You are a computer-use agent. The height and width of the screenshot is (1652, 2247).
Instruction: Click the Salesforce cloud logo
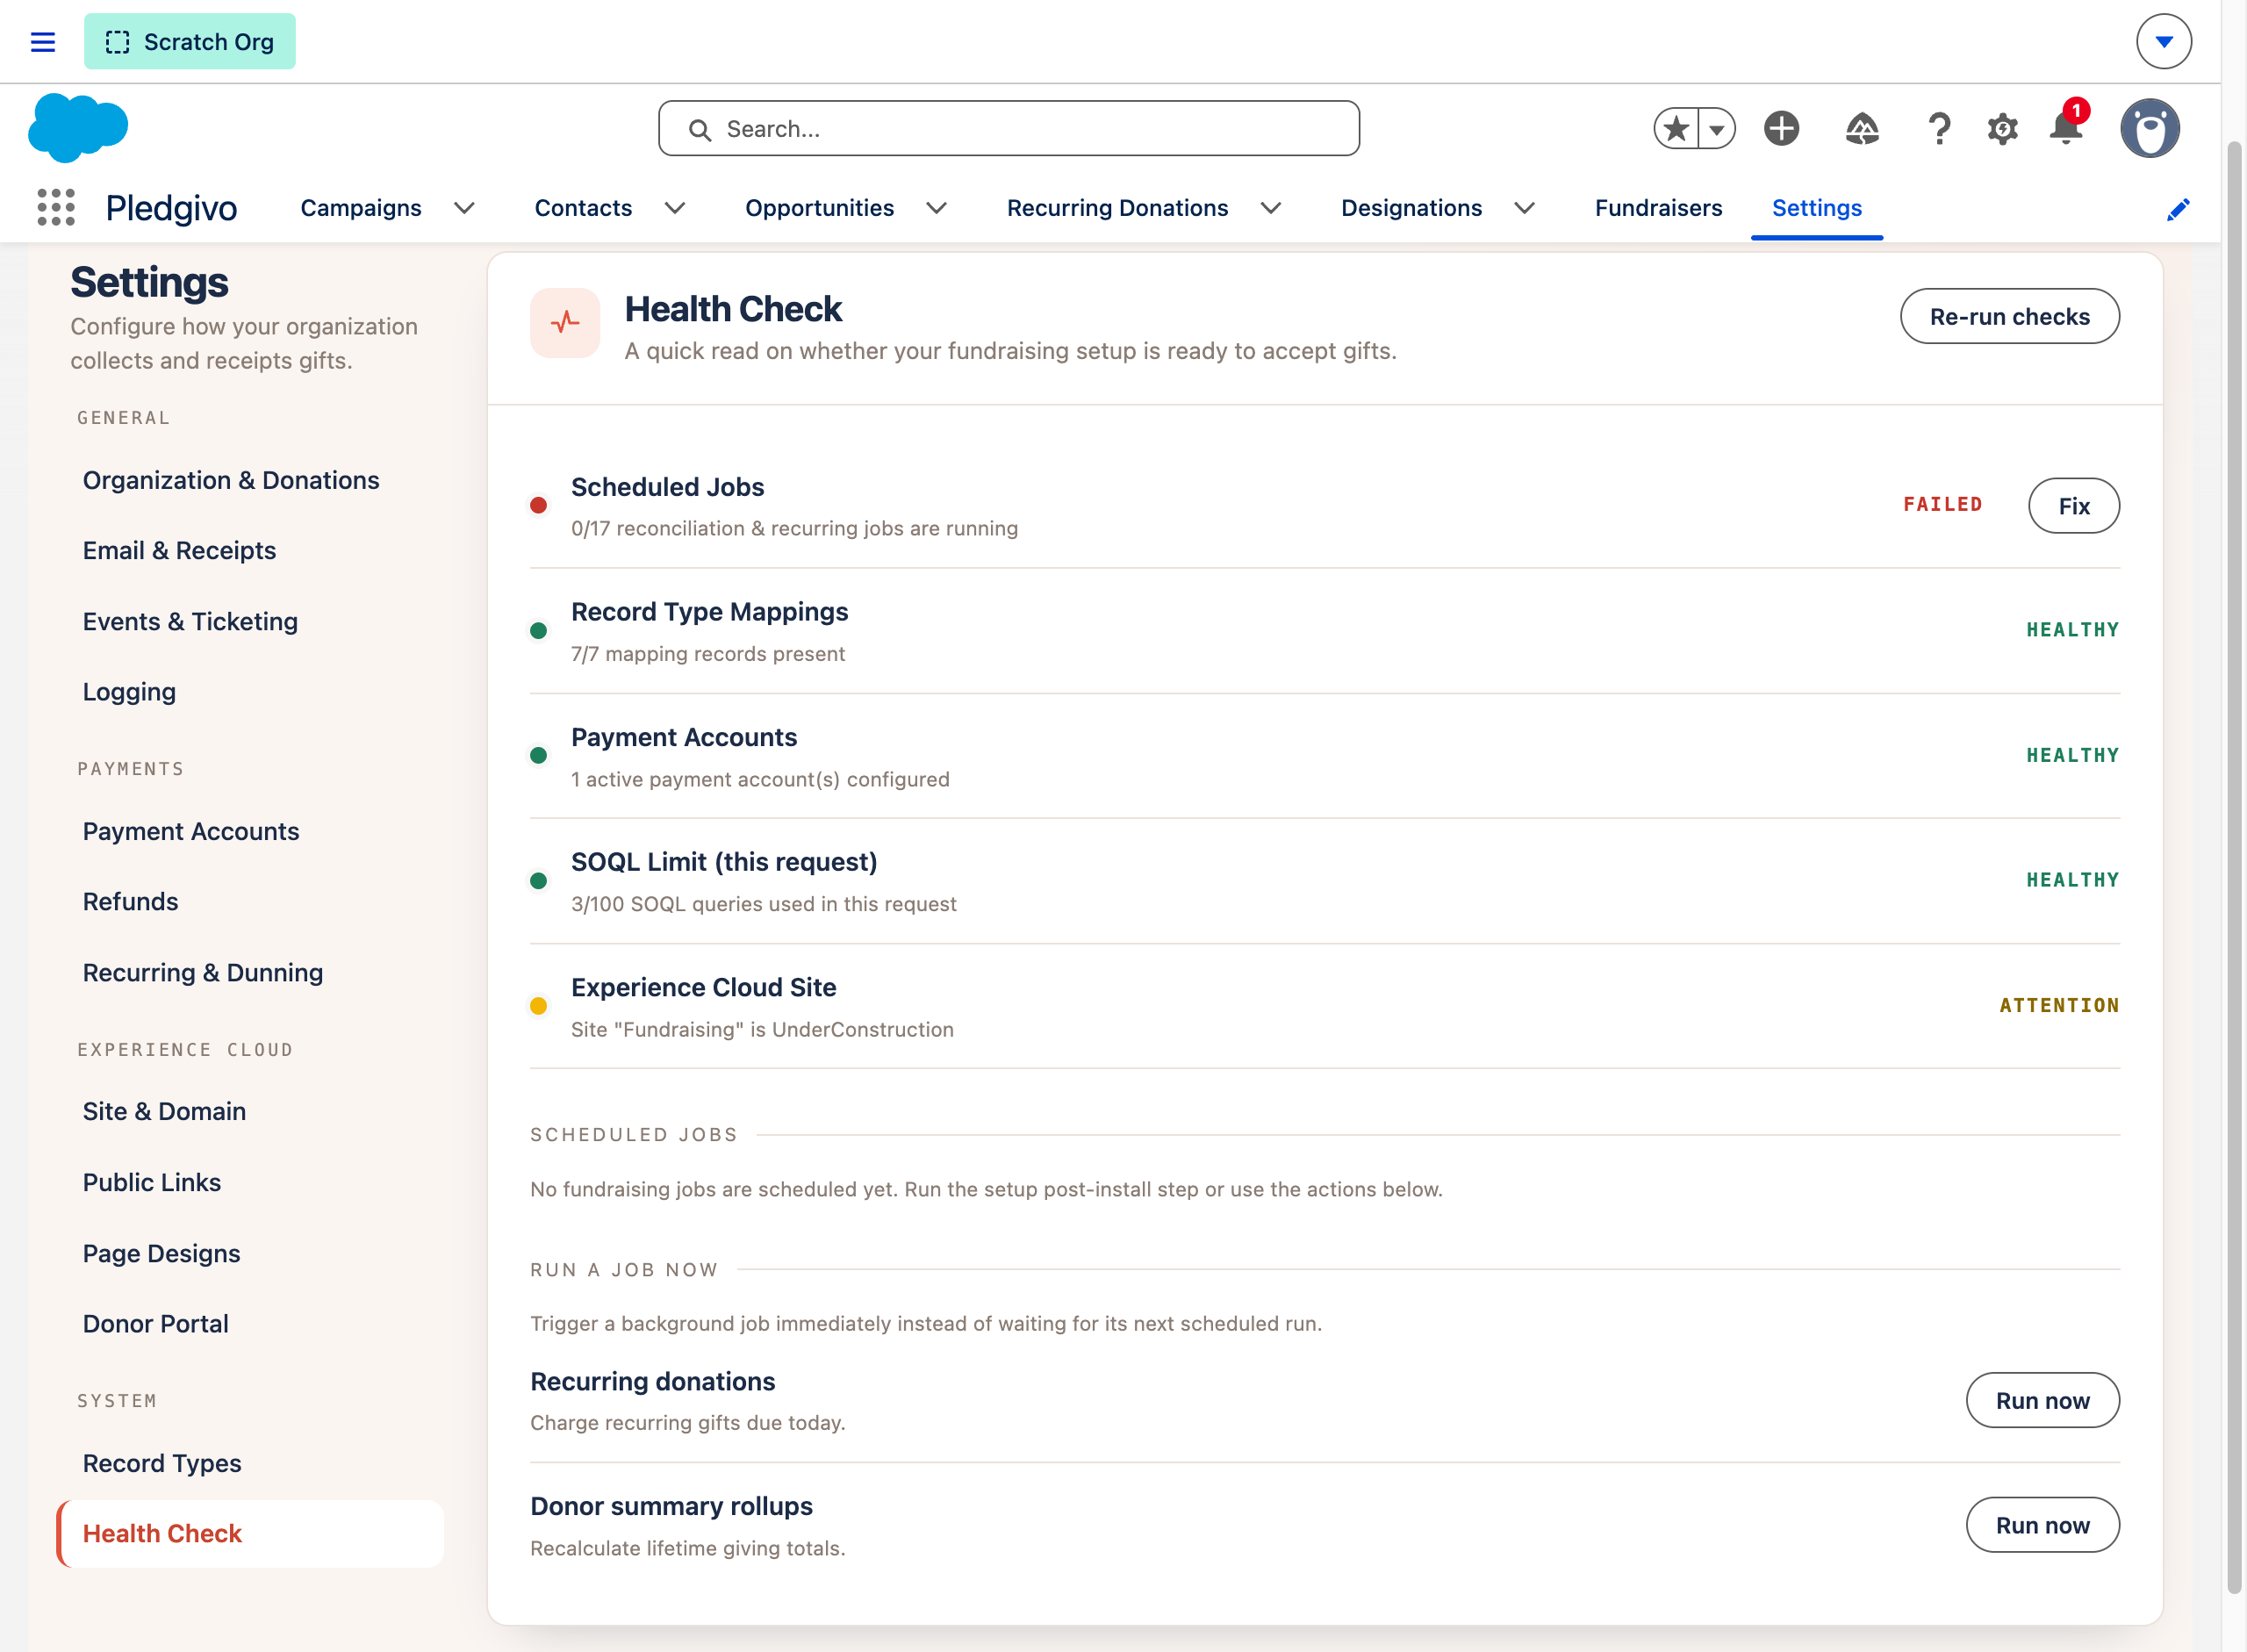78,128
